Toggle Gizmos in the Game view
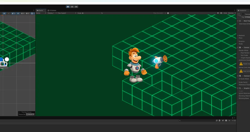Screen dimensions: 250x132 pyautogui.click(x=231, y=13)
